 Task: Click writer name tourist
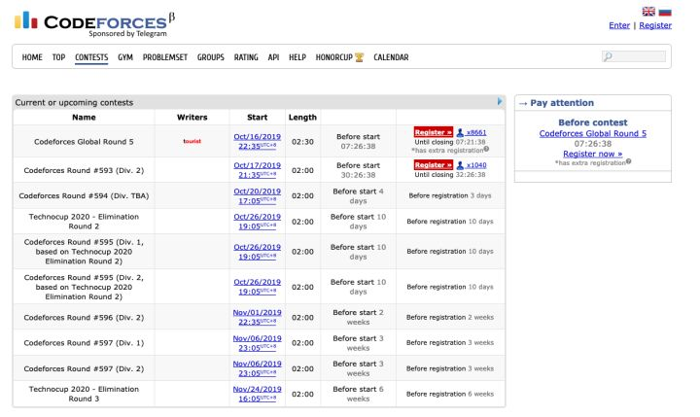point(192,141)
